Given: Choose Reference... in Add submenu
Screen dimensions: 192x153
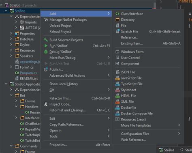Looking at the screenshot, I should click(147, 37).
